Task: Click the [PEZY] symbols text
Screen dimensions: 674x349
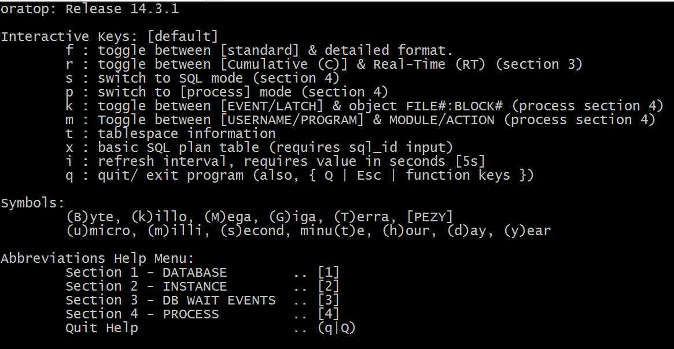Action: 430,217
